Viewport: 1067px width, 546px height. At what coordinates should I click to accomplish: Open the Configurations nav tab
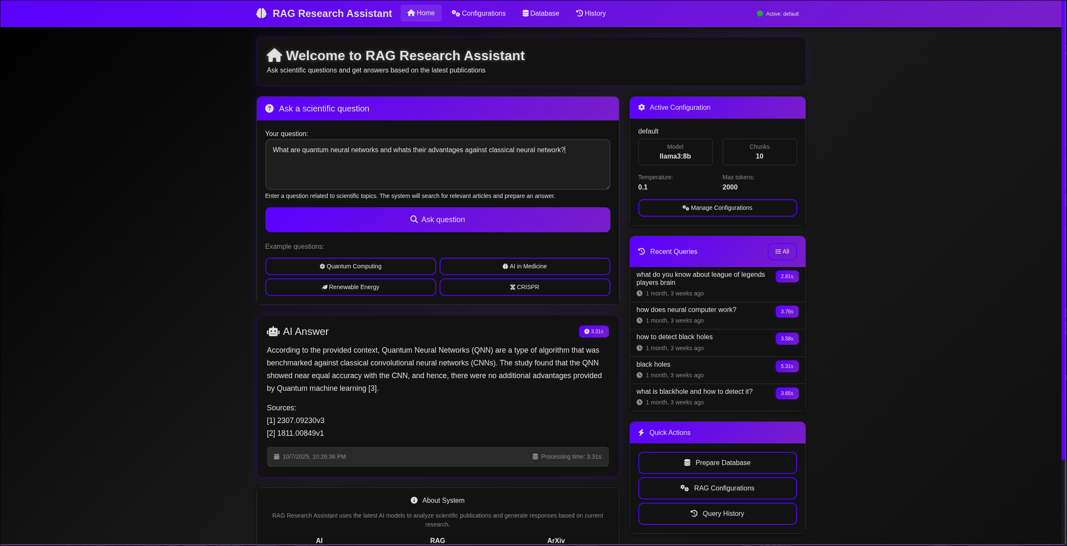pos(479,14)
